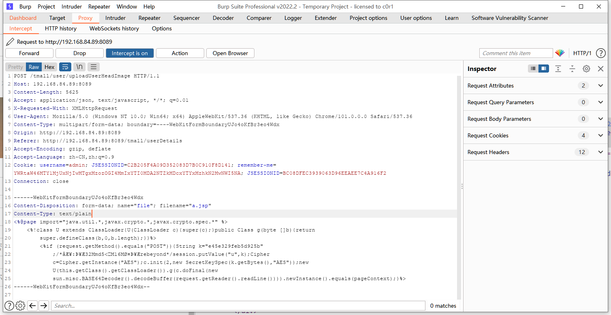
Task: Open the help icon next to HTTP/1
Action: pos(601,53)
